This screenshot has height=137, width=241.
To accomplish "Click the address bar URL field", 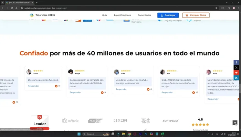I will (118, 8).
